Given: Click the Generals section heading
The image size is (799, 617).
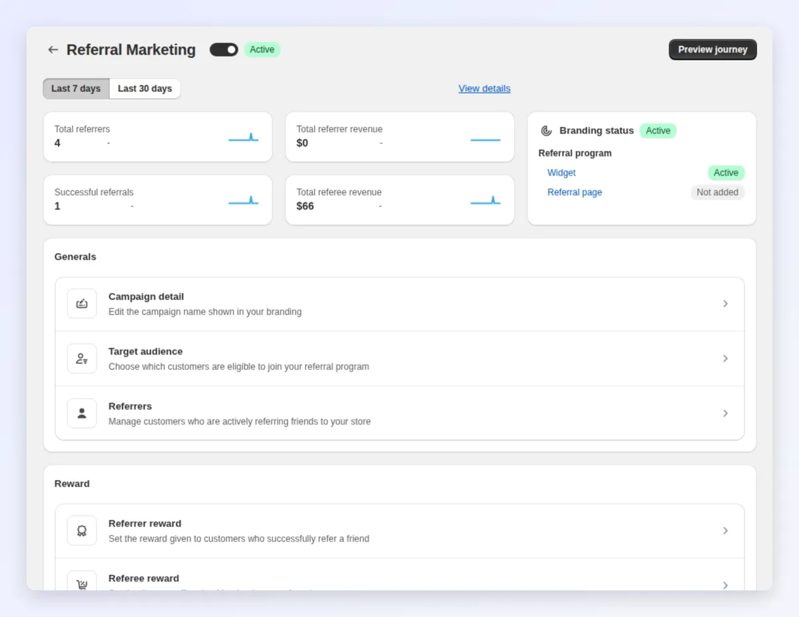Looking at the screenshot, I should [75, 257].
